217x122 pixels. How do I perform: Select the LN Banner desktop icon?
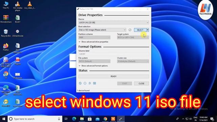pyautogui.click(x=18, y=75)
